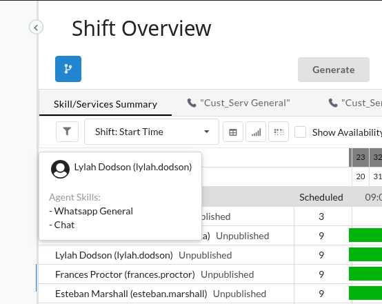The height and width of the screenshot is (304, 382).
Task: Select the dotted grid view icon
Action: pyautogui.click(x=279, y=132)
